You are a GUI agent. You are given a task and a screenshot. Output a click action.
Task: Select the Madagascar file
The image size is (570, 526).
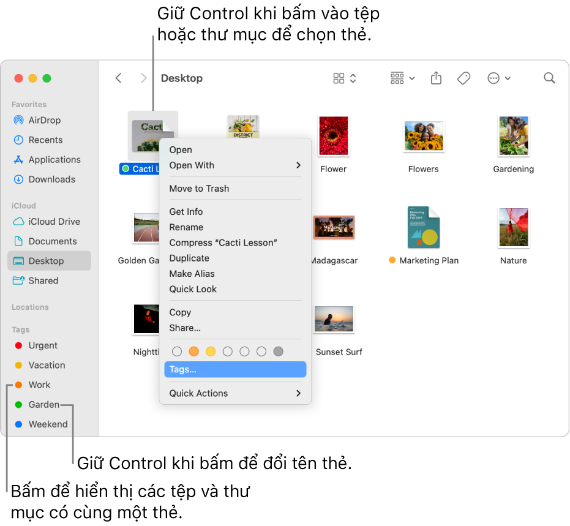point(334,227)
